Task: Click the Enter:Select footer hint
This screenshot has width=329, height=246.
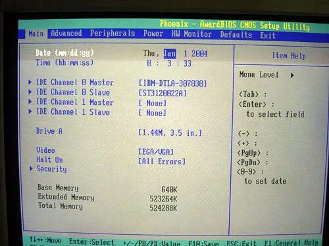Action: pyautogui.click(x=91, y=242)
